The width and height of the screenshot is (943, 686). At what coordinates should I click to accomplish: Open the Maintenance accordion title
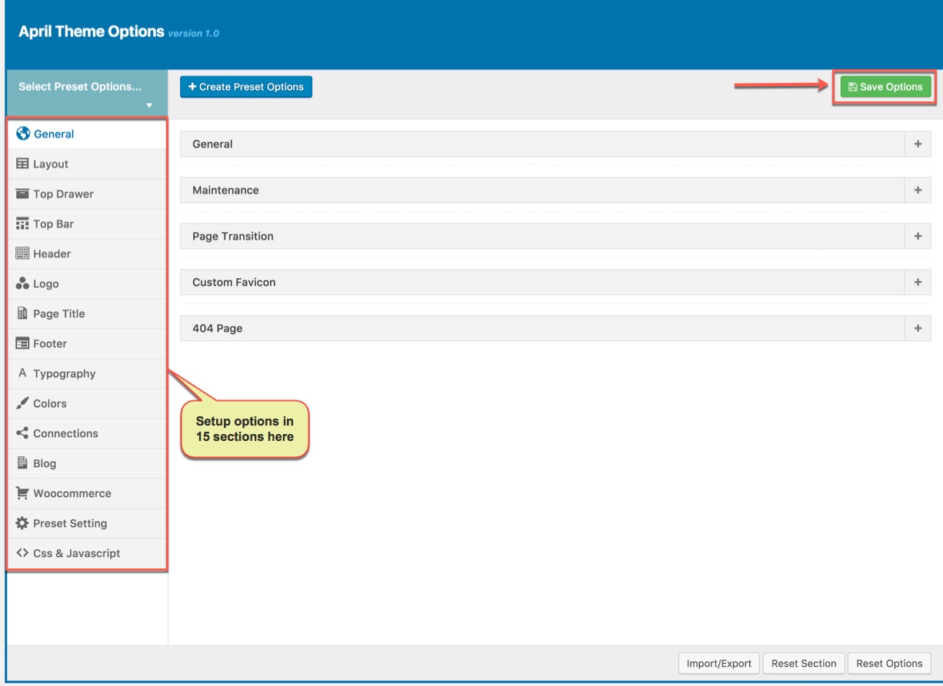point(225,190)
